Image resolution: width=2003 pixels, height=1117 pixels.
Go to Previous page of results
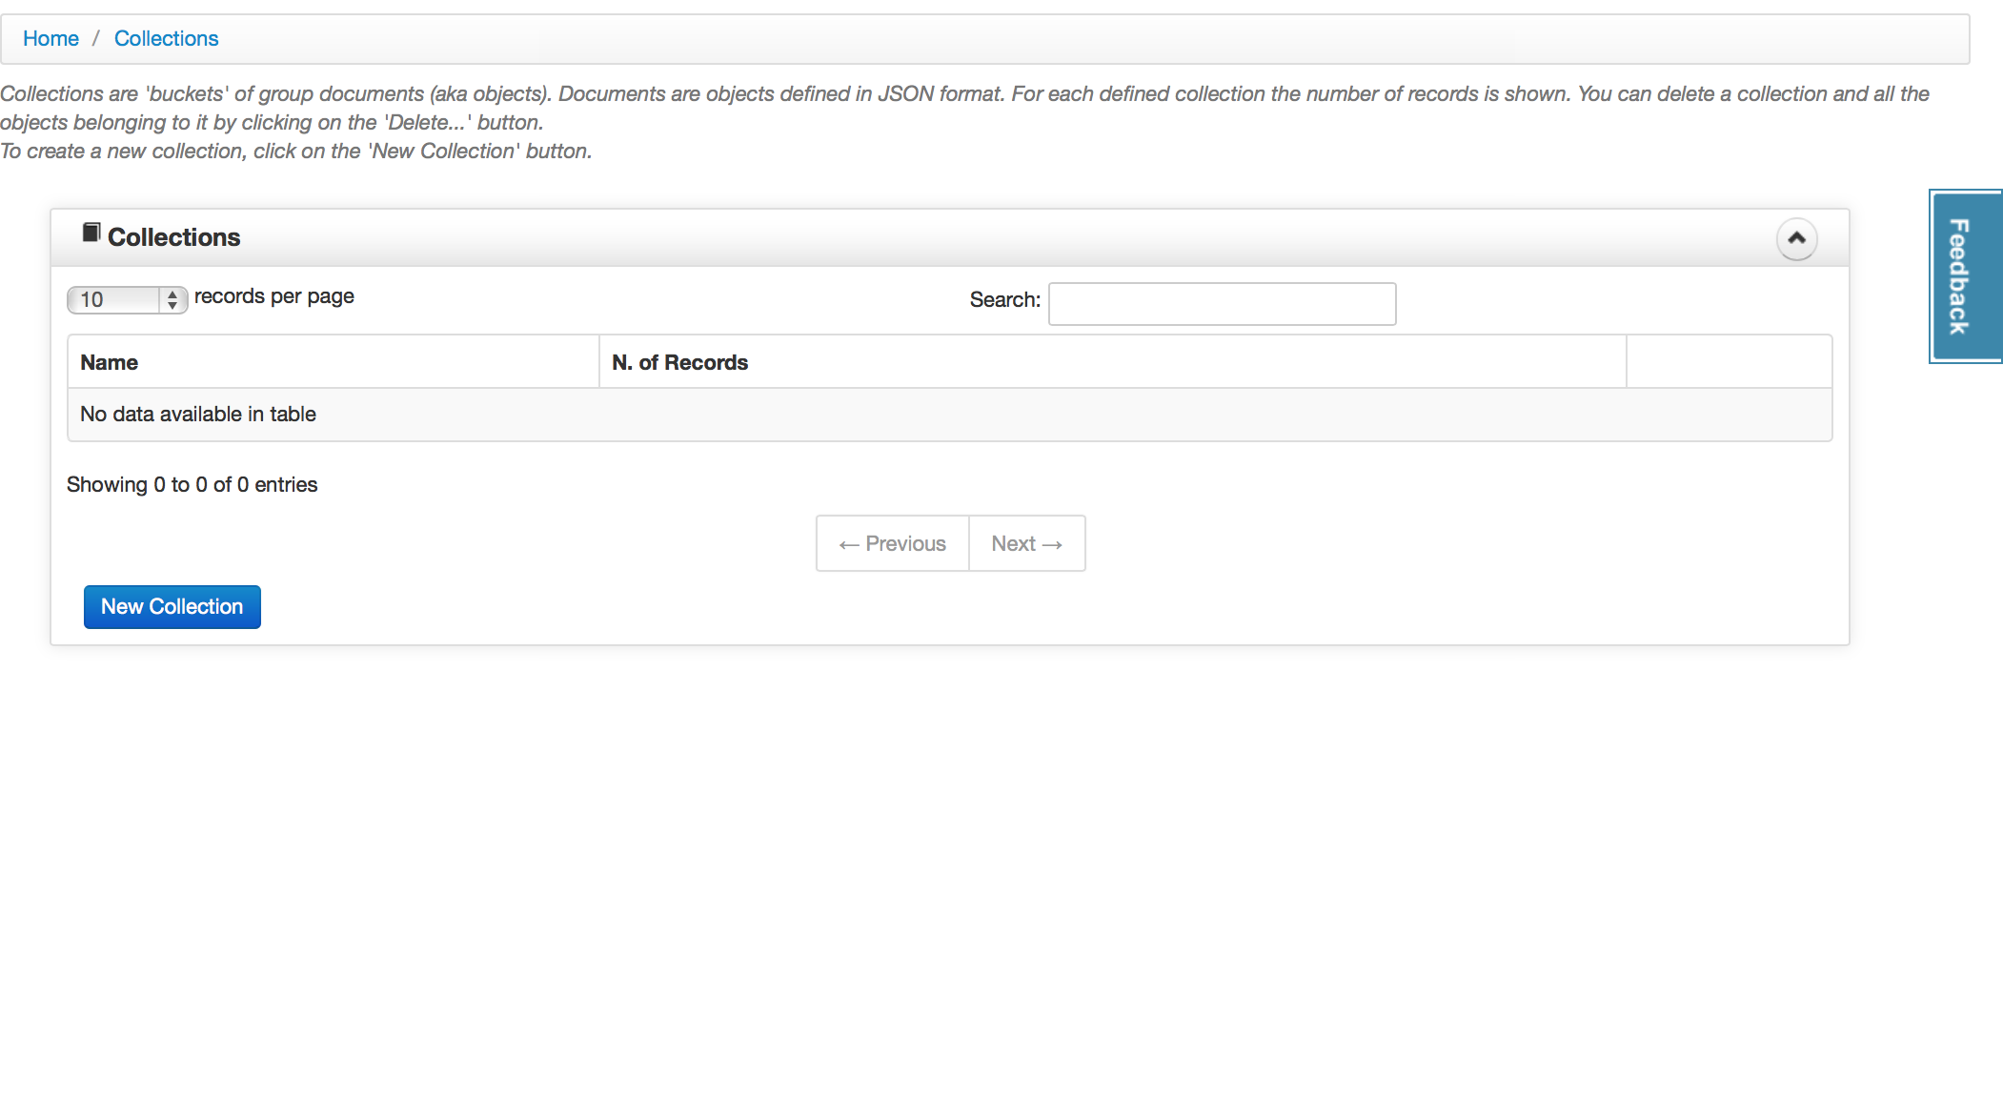click(x=892, y=543)
